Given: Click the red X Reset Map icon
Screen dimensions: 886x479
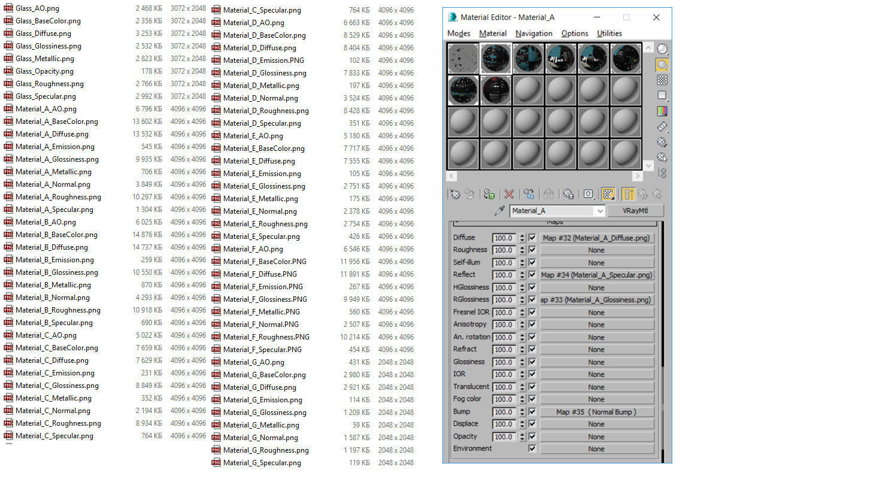Looking at the screenshot, I should tap(509, 194).
